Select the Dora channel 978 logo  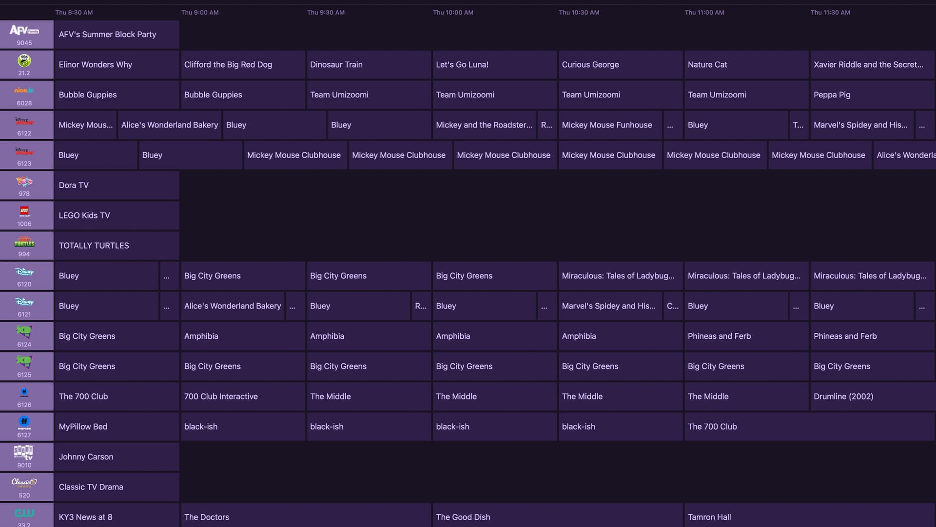pyautogui.click(x=24, y=182)
